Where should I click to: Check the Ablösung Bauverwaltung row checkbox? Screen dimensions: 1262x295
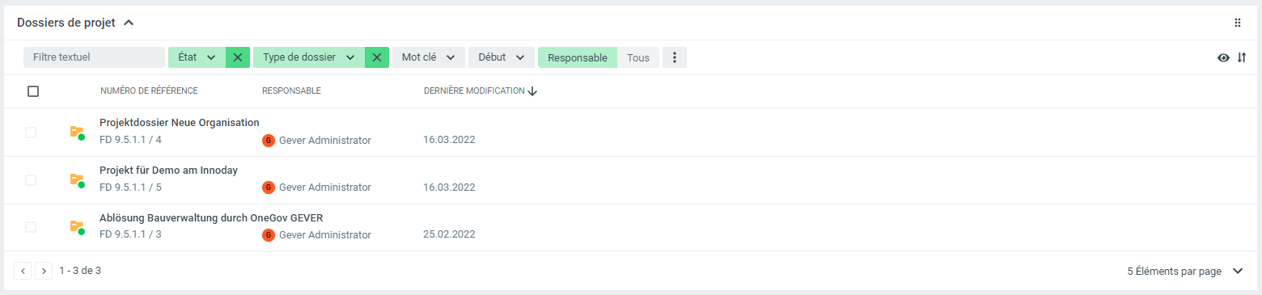[31, 227]
